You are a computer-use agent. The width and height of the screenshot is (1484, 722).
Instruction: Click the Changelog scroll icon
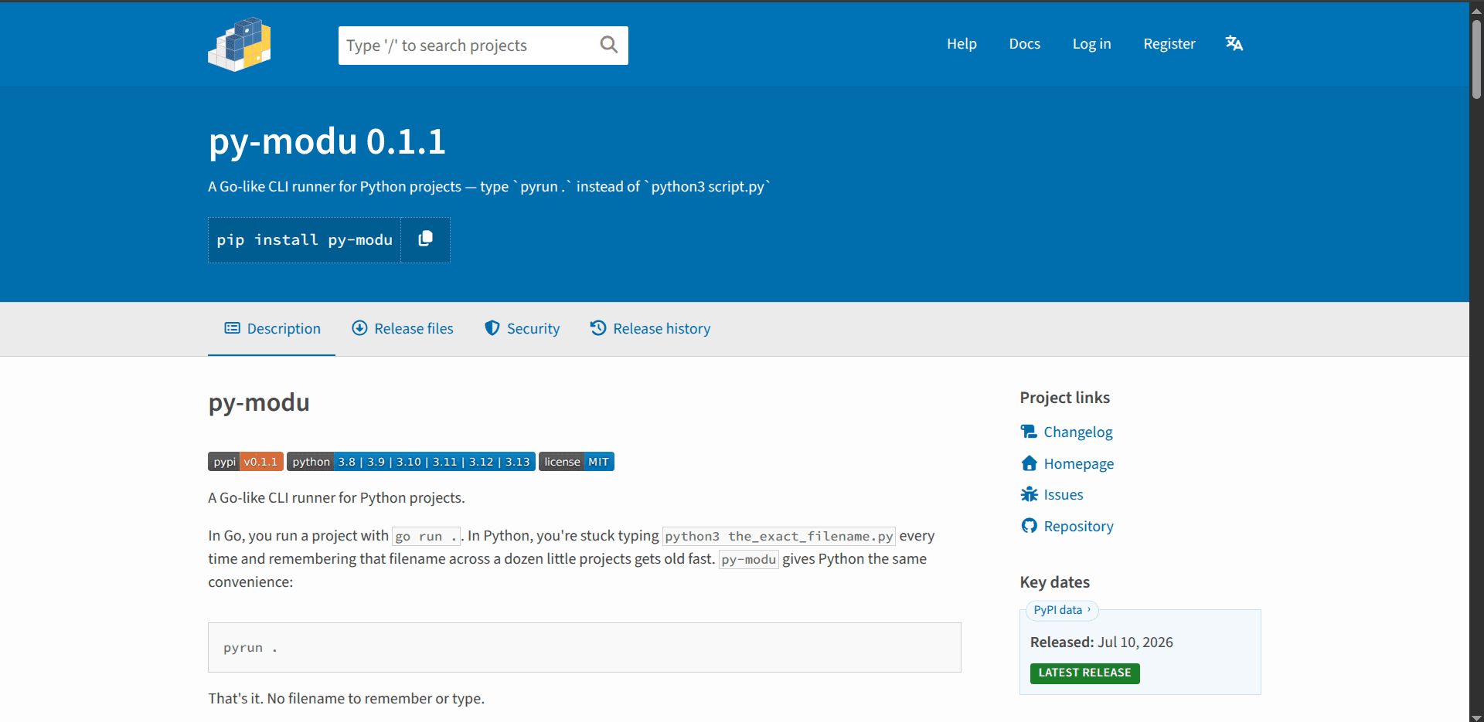pos(1029,432)
